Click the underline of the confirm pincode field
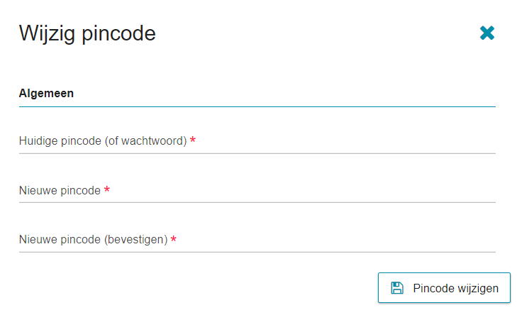 (257, 252)
